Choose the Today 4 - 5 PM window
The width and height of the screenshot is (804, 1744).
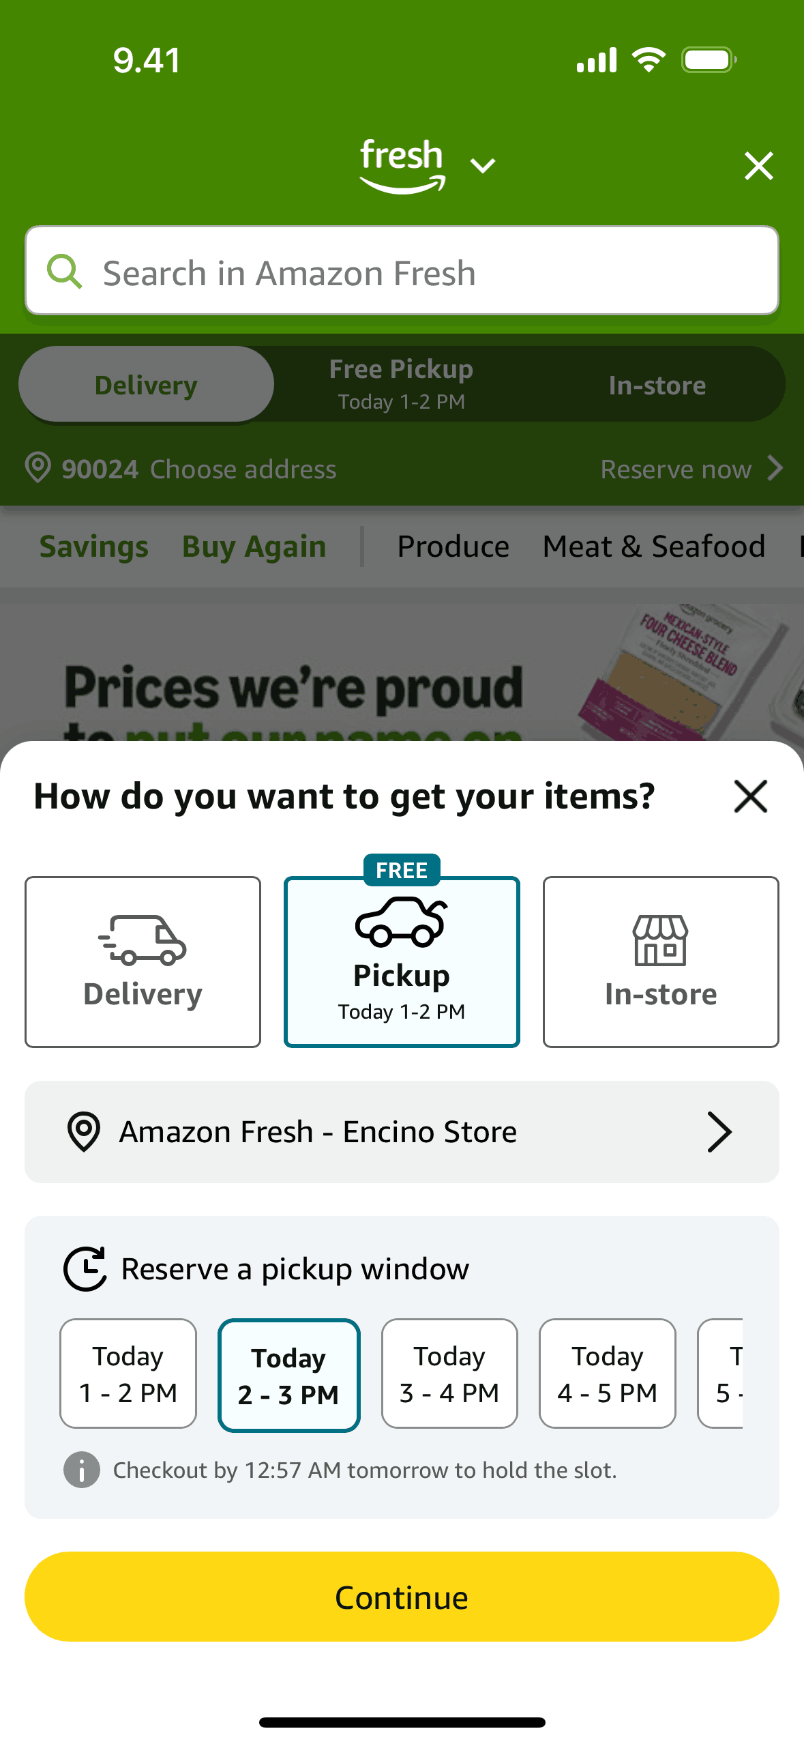click(607, 1373)
